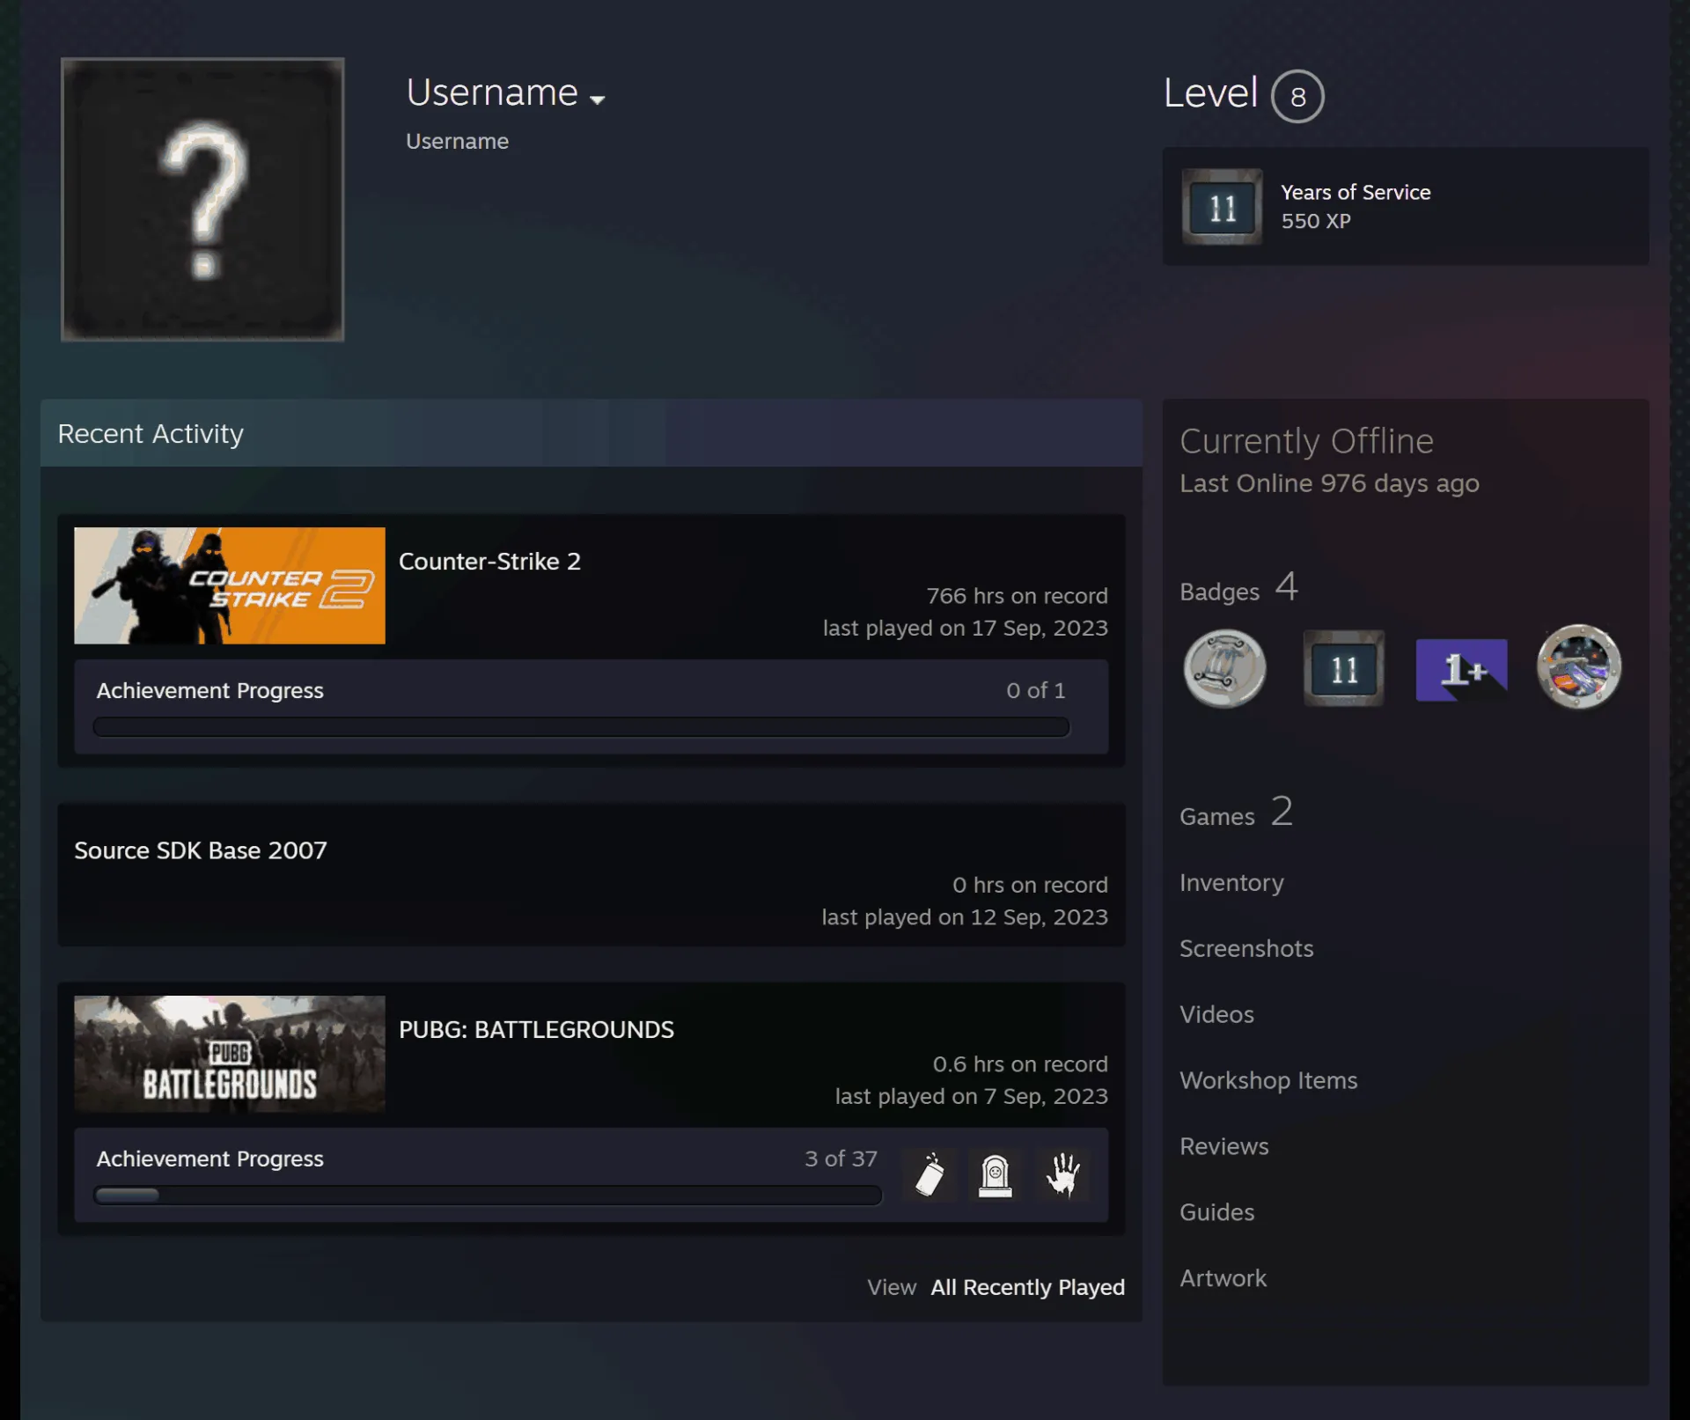Open the Workshop Items link

coord(1268,1080)
